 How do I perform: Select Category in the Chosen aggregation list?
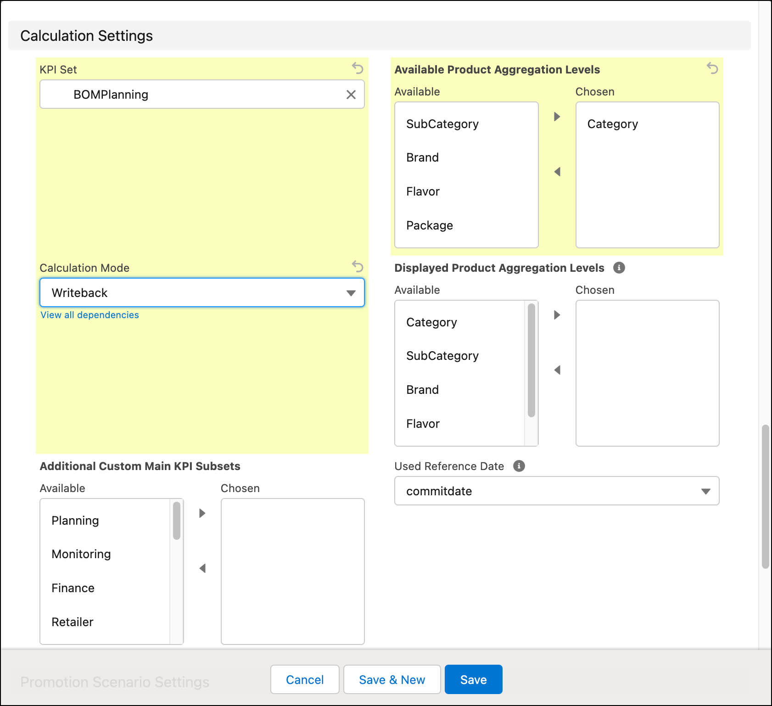(647, 124)
